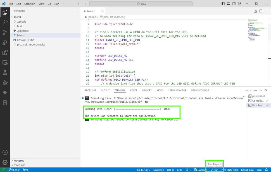Go forward with the navigation arrow
Image resolution: width=271 pixels, height=172 pixels.
point(85,4)
